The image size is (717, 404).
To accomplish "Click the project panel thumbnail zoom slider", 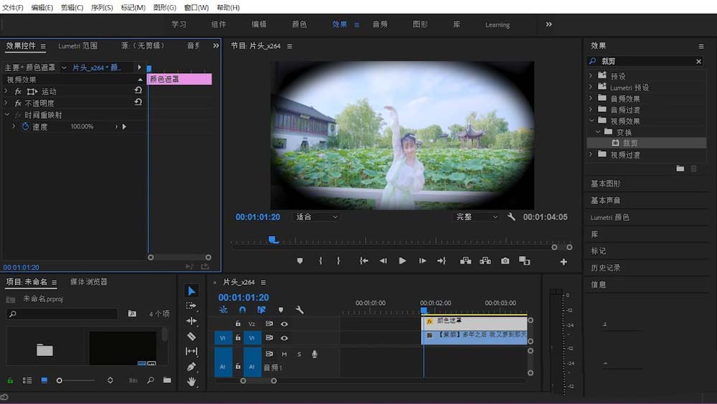I will tap(75, 380).
